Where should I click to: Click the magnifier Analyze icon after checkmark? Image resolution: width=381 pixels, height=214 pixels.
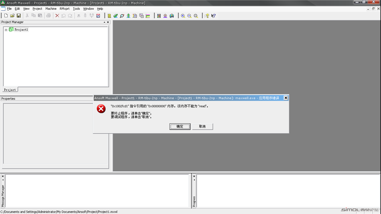coord(122,16)
